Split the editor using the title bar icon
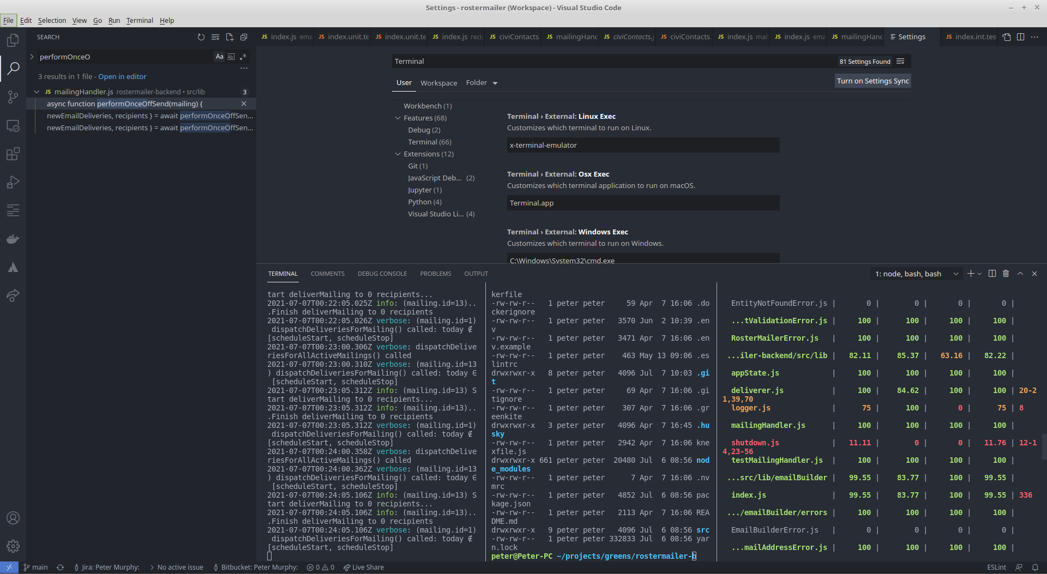 tap(1020, 37)
